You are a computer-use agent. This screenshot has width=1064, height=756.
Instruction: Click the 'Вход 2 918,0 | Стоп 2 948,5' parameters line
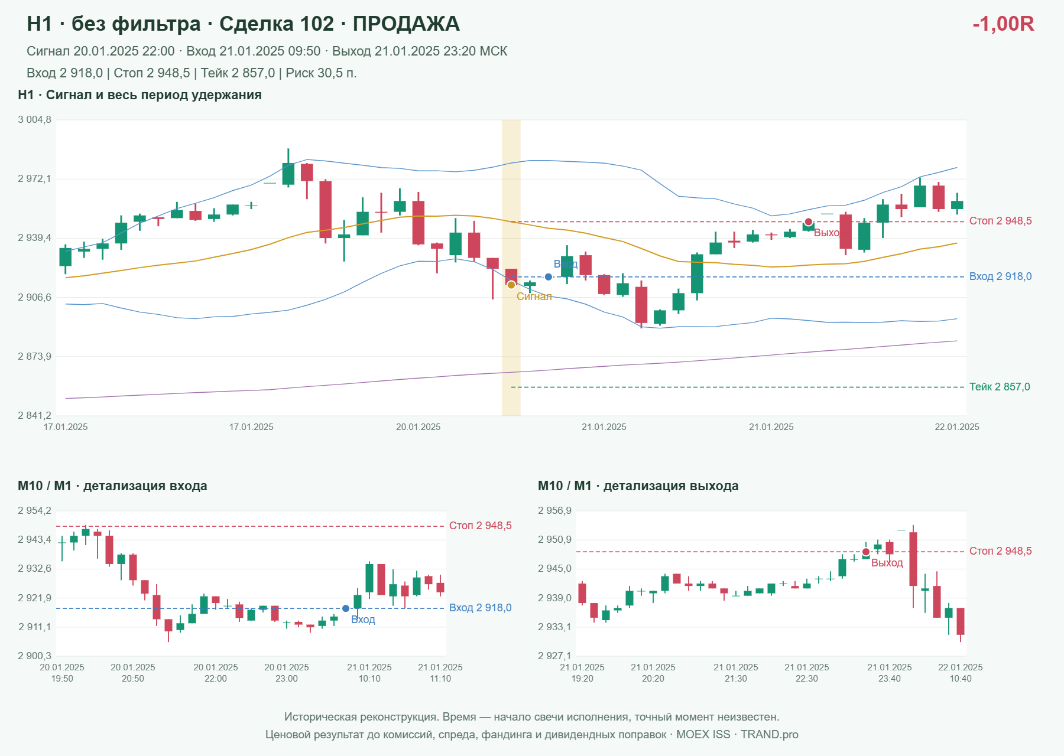click(192, 73)
